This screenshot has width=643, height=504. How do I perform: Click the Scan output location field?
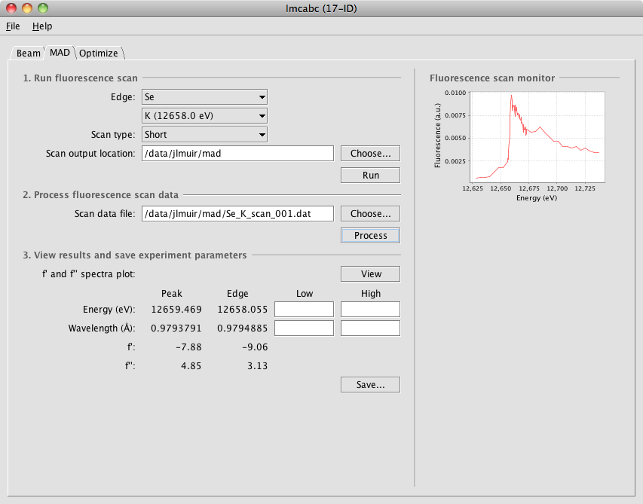point(238,154)
